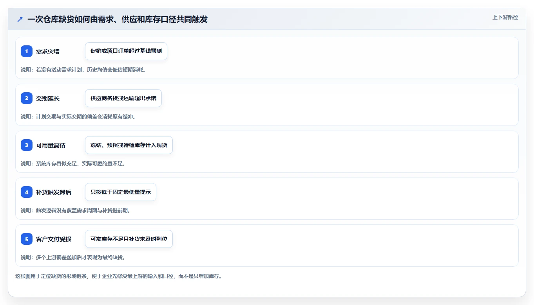Click the 交期延长 step label
534x305 pixels.
tap(48, 98)
